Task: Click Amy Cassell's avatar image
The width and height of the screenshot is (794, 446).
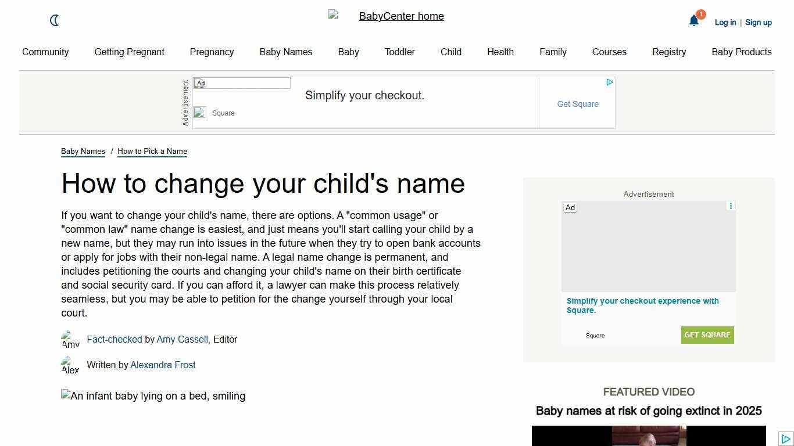Action: pyautogui.click(x=70, y=339)
